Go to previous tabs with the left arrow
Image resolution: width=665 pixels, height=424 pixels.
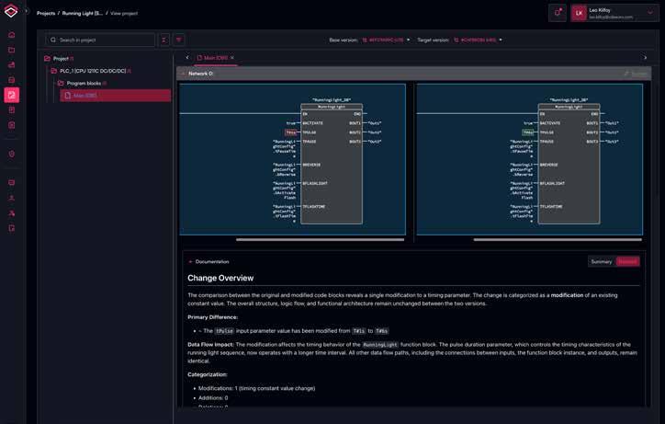coord(187,58)
